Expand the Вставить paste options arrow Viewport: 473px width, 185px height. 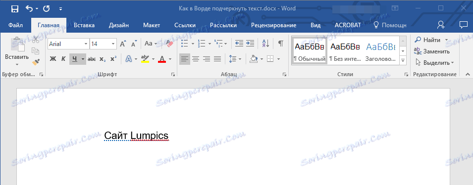point(17,64)
